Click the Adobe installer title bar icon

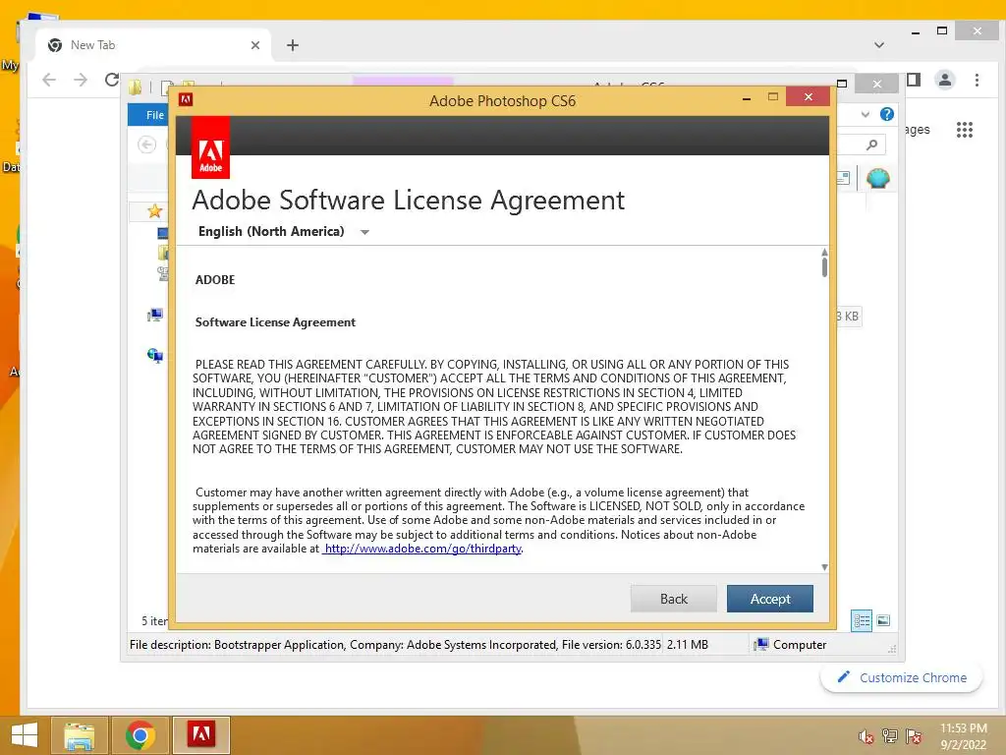186,99
